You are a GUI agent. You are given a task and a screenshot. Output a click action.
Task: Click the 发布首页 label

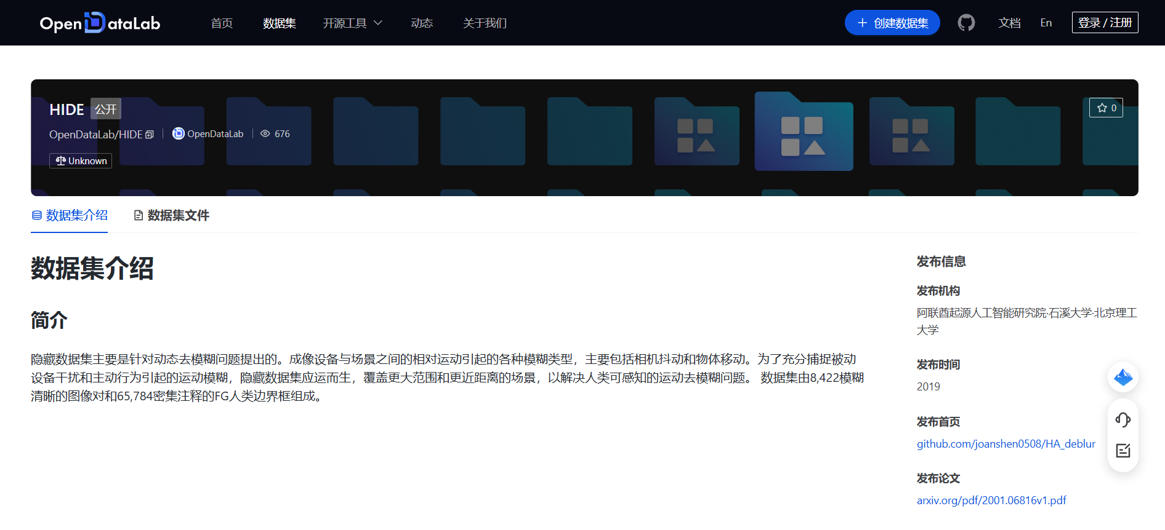(x=938, y=422)
